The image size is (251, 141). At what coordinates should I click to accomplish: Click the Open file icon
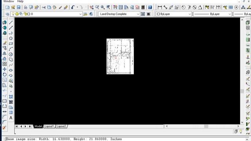coord(13,7)
